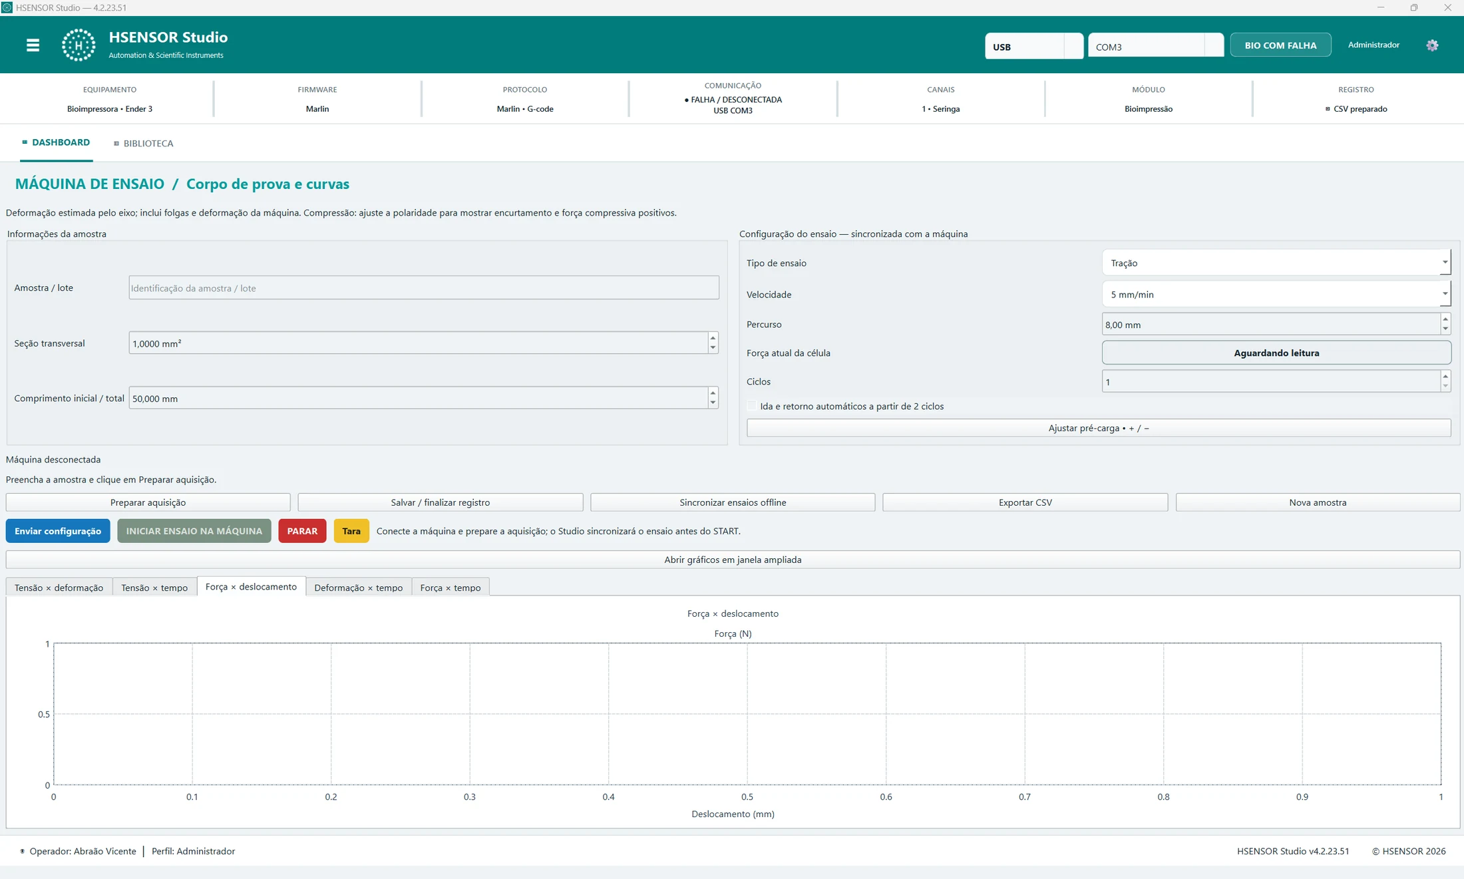Click the 'Marlin' firmware value

coord(317,108)
